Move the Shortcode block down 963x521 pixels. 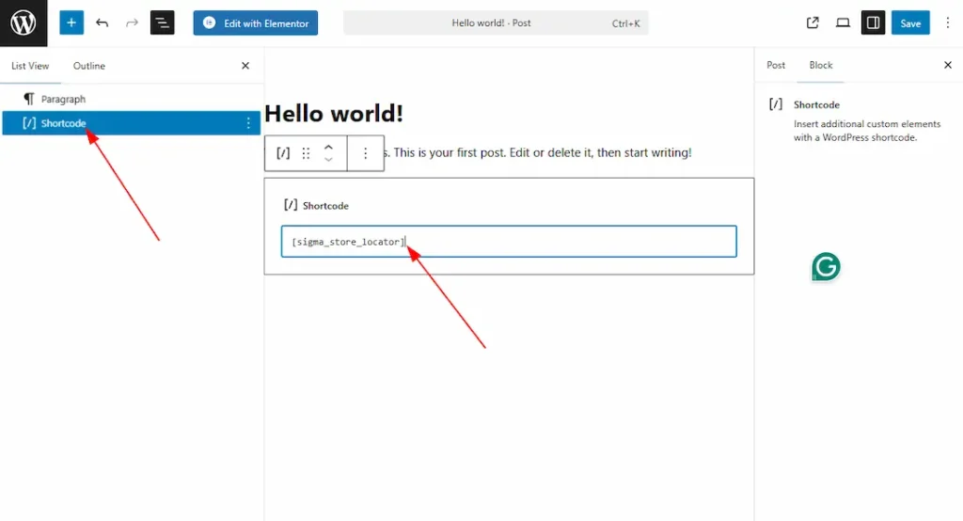point(328,160)
